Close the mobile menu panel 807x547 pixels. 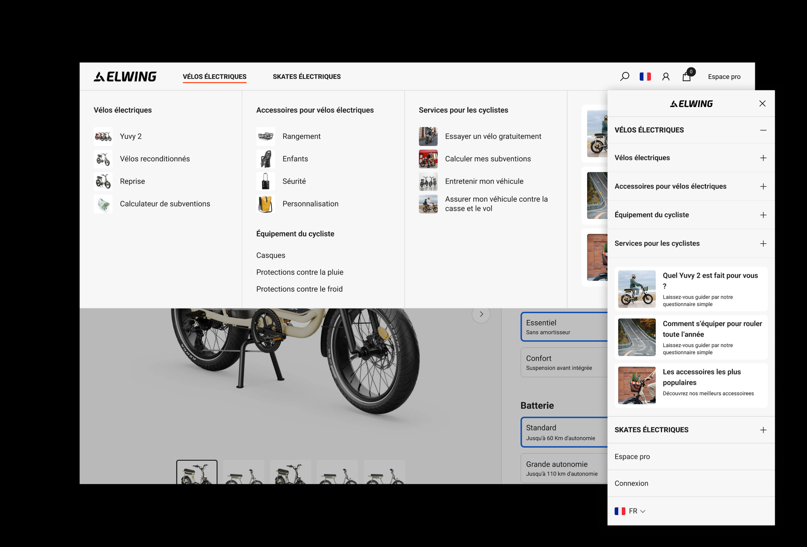762,103
